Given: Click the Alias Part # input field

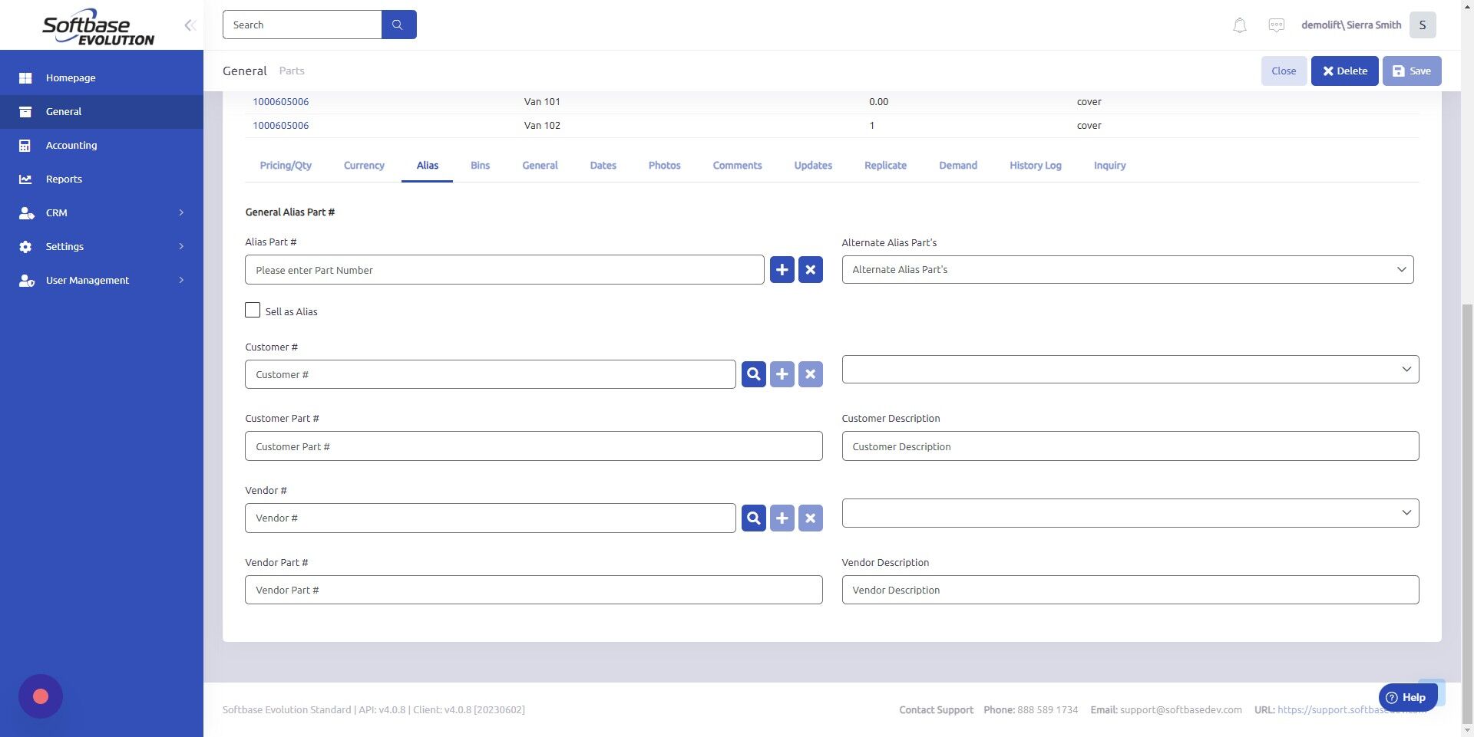Looking at the screenshot, I should [x=504, y=270].
